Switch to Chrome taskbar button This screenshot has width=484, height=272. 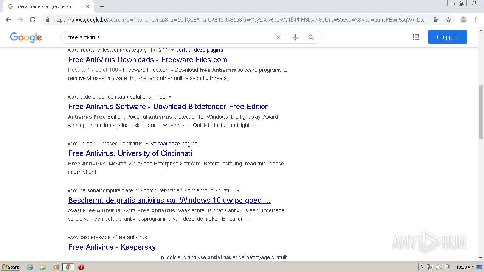point(68,267)
